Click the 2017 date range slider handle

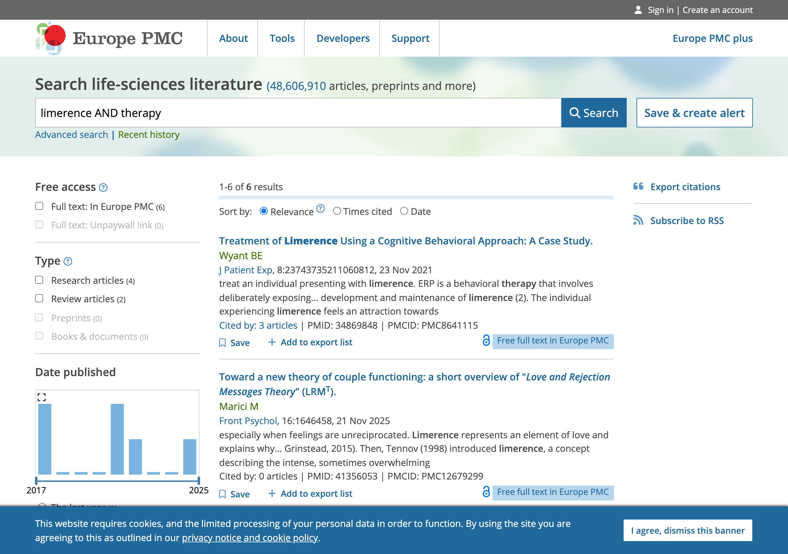36,480
